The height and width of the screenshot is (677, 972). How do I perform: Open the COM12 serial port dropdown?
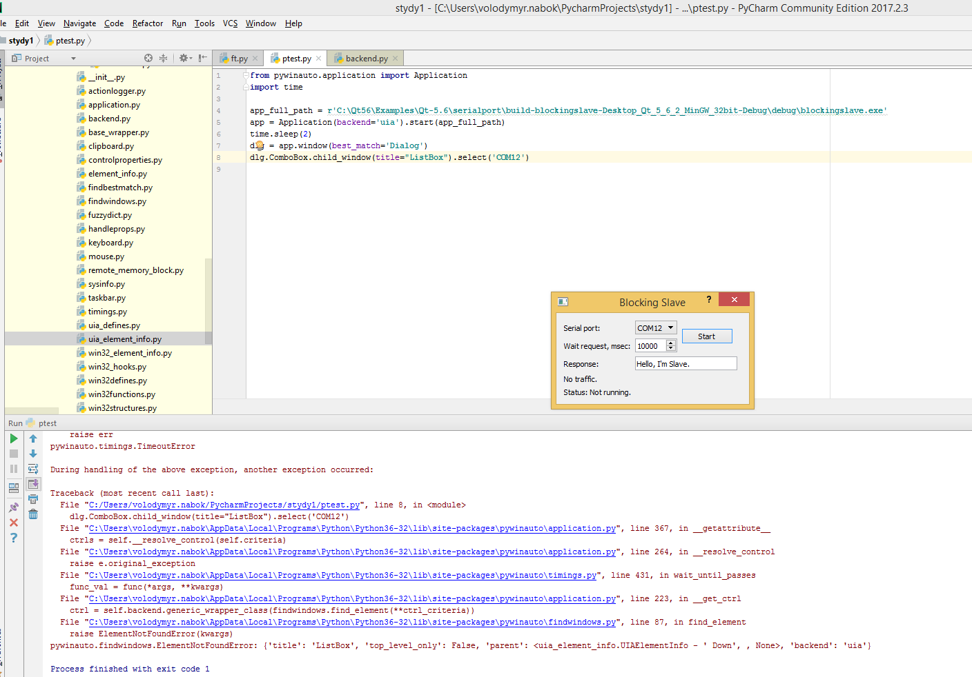(670, 327)
